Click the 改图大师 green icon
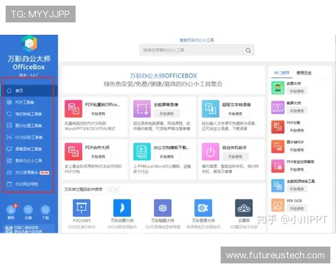The image size is (336, 269). coord(278,88)
